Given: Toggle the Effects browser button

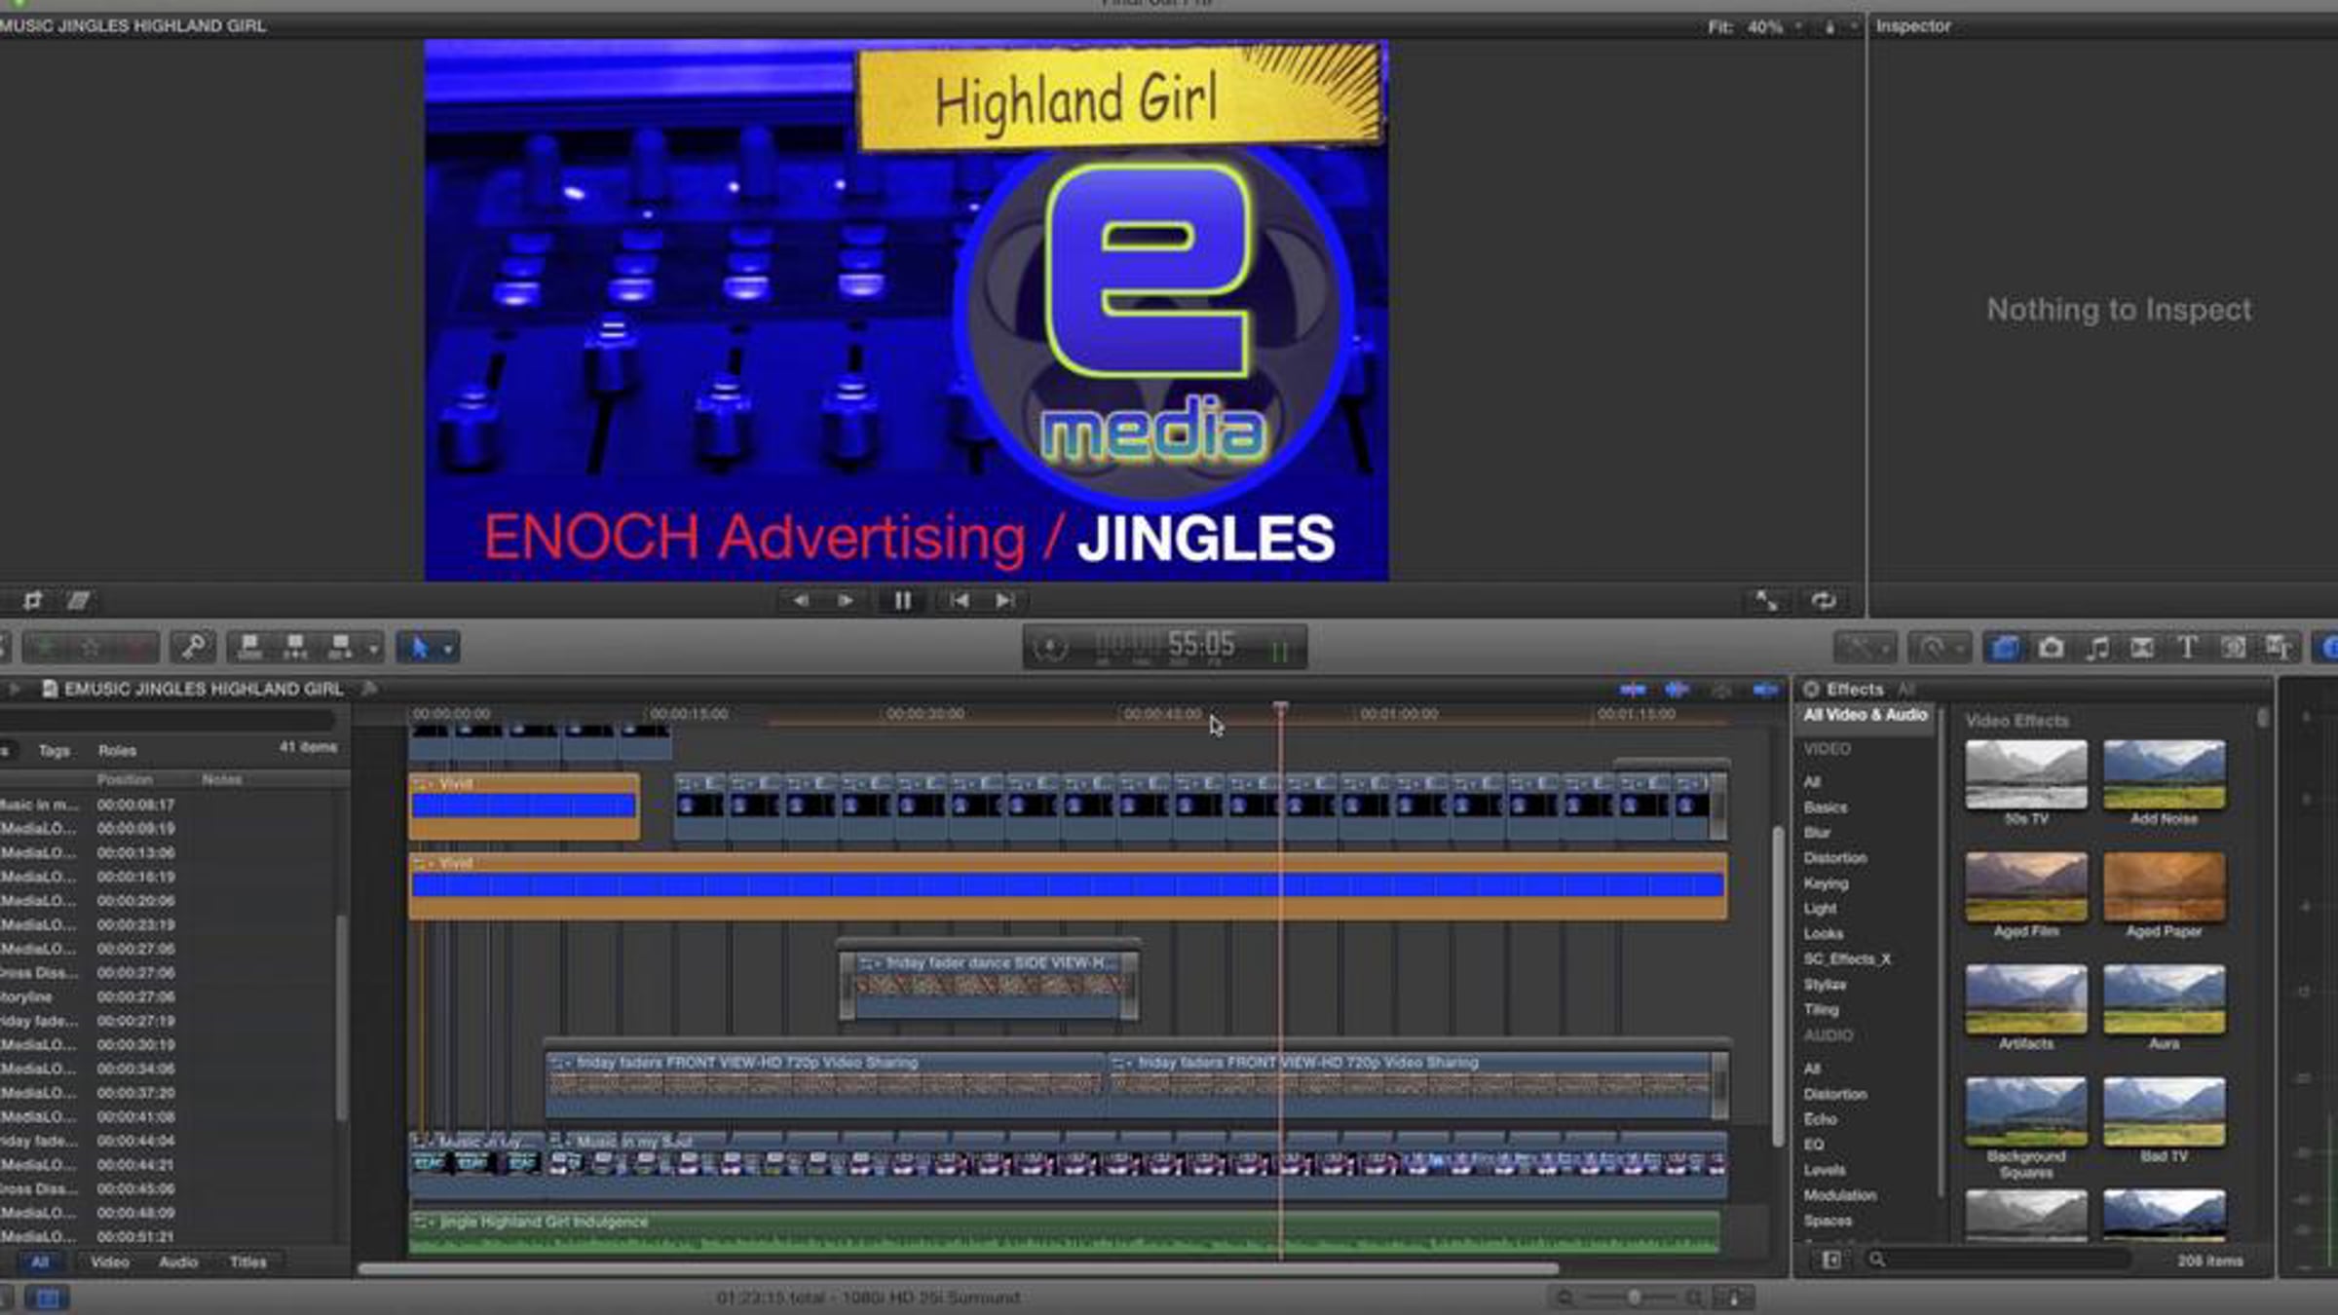Looking at the screenshot, I should click(2004, 647).
